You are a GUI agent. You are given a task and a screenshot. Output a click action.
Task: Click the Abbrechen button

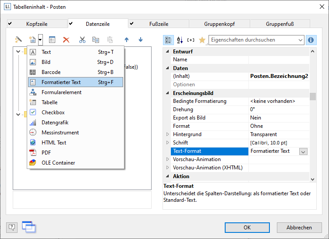299,227
